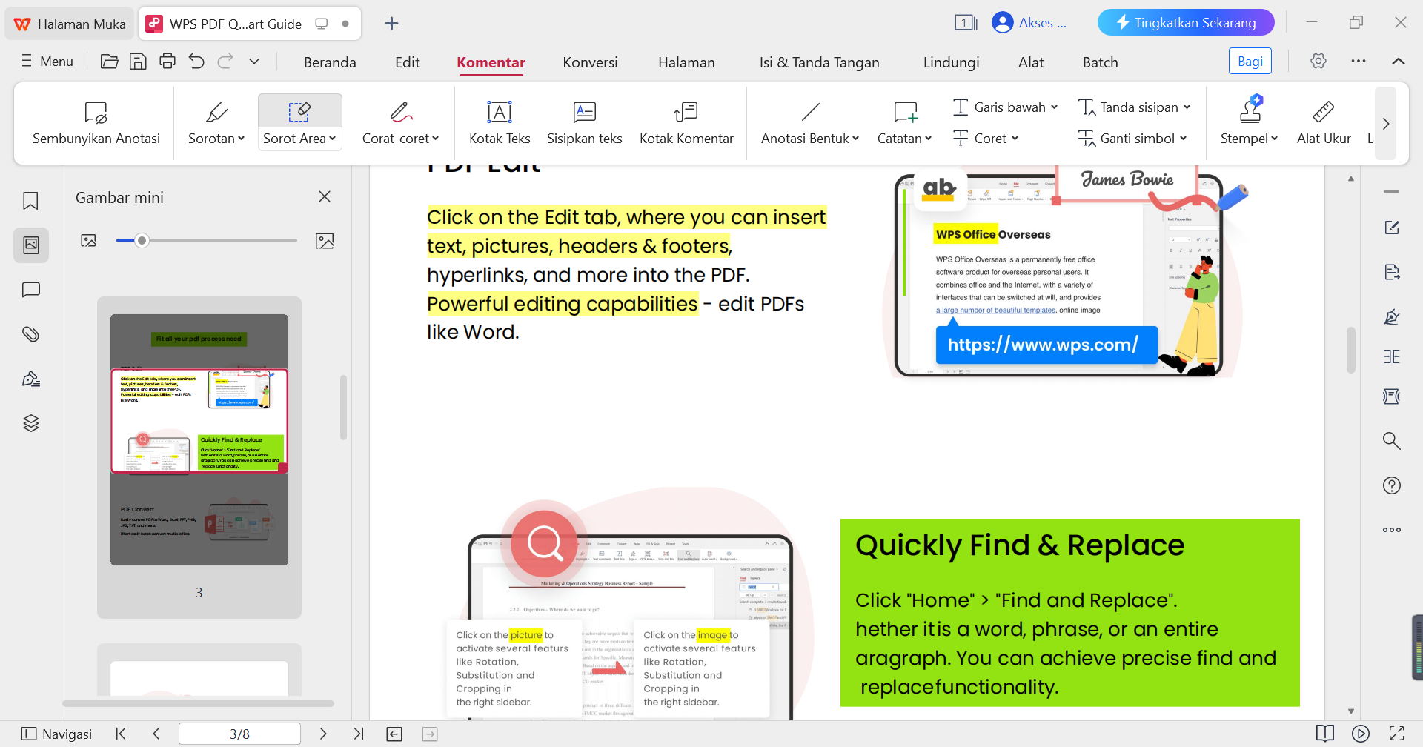Click the Bagi button

1250,61
